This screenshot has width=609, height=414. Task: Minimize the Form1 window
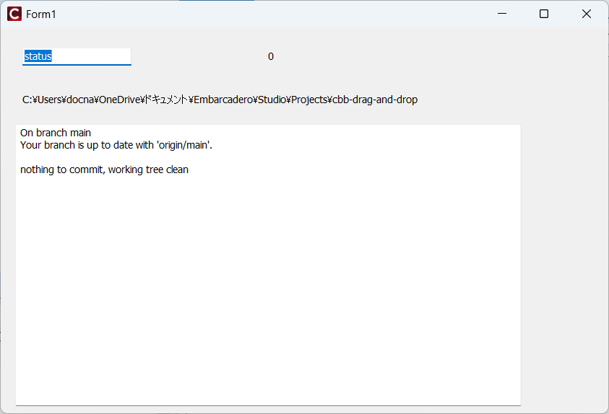pos(502,14)
